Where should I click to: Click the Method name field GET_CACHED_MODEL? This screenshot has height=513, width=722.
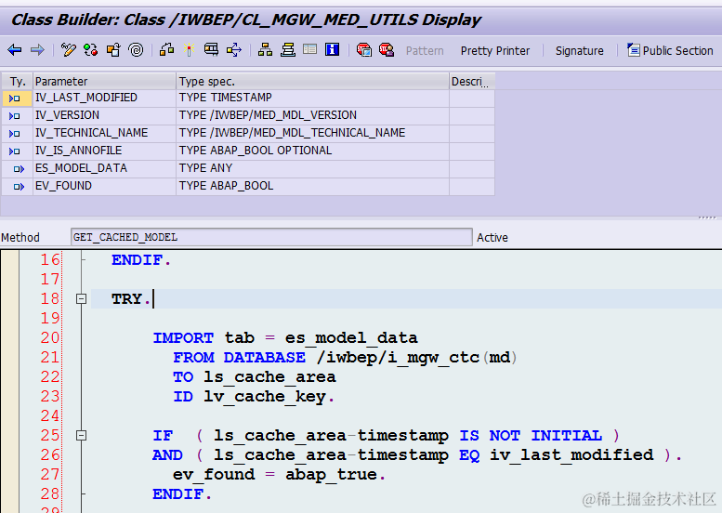[x=271, y=237]
